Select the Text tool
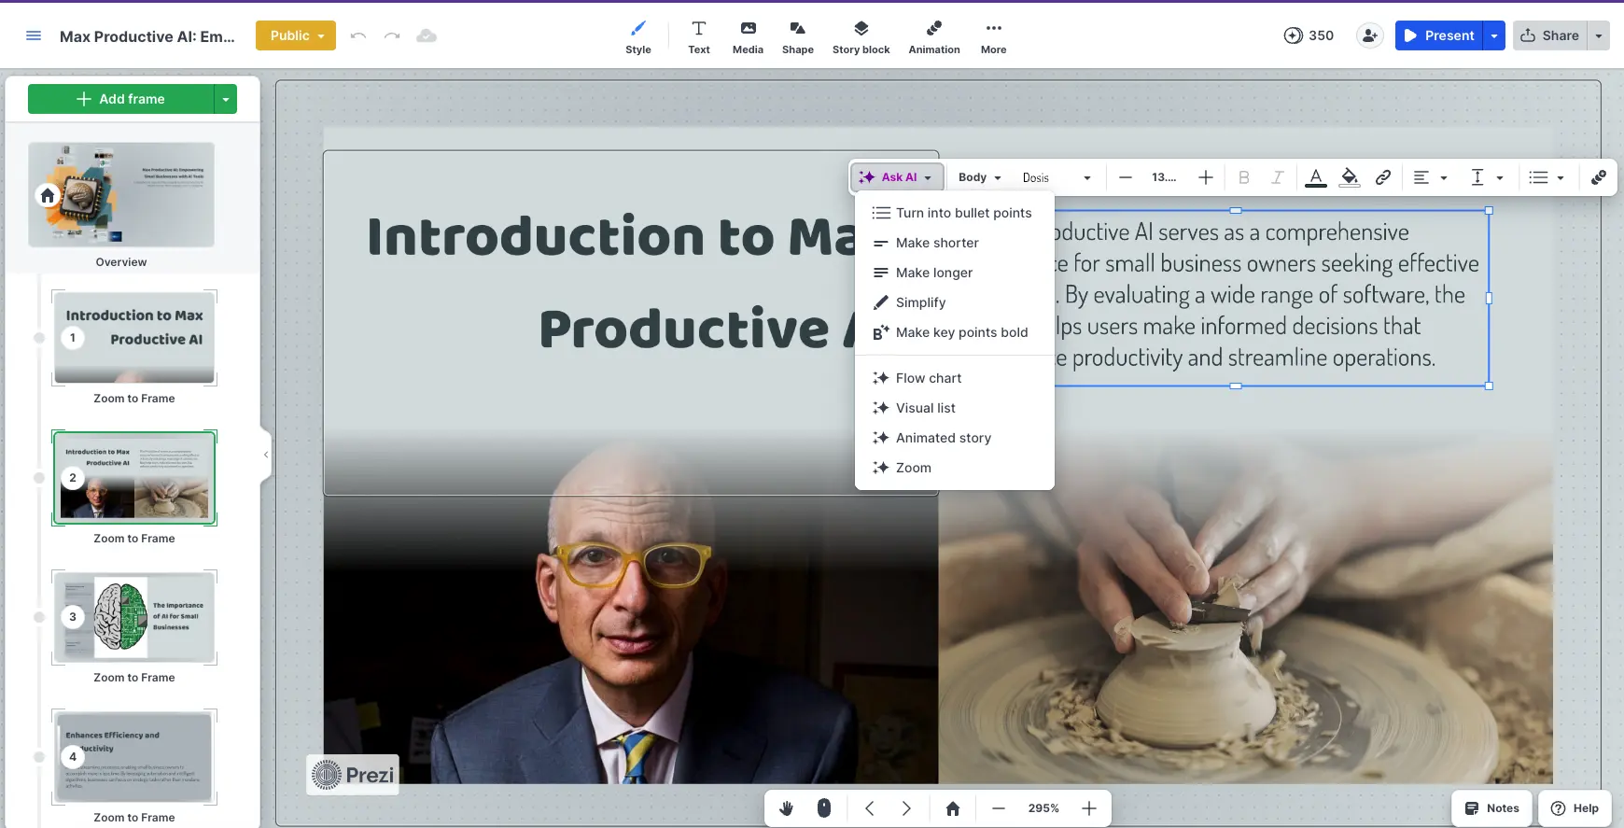1624x828 pixels. click(699, 37)
